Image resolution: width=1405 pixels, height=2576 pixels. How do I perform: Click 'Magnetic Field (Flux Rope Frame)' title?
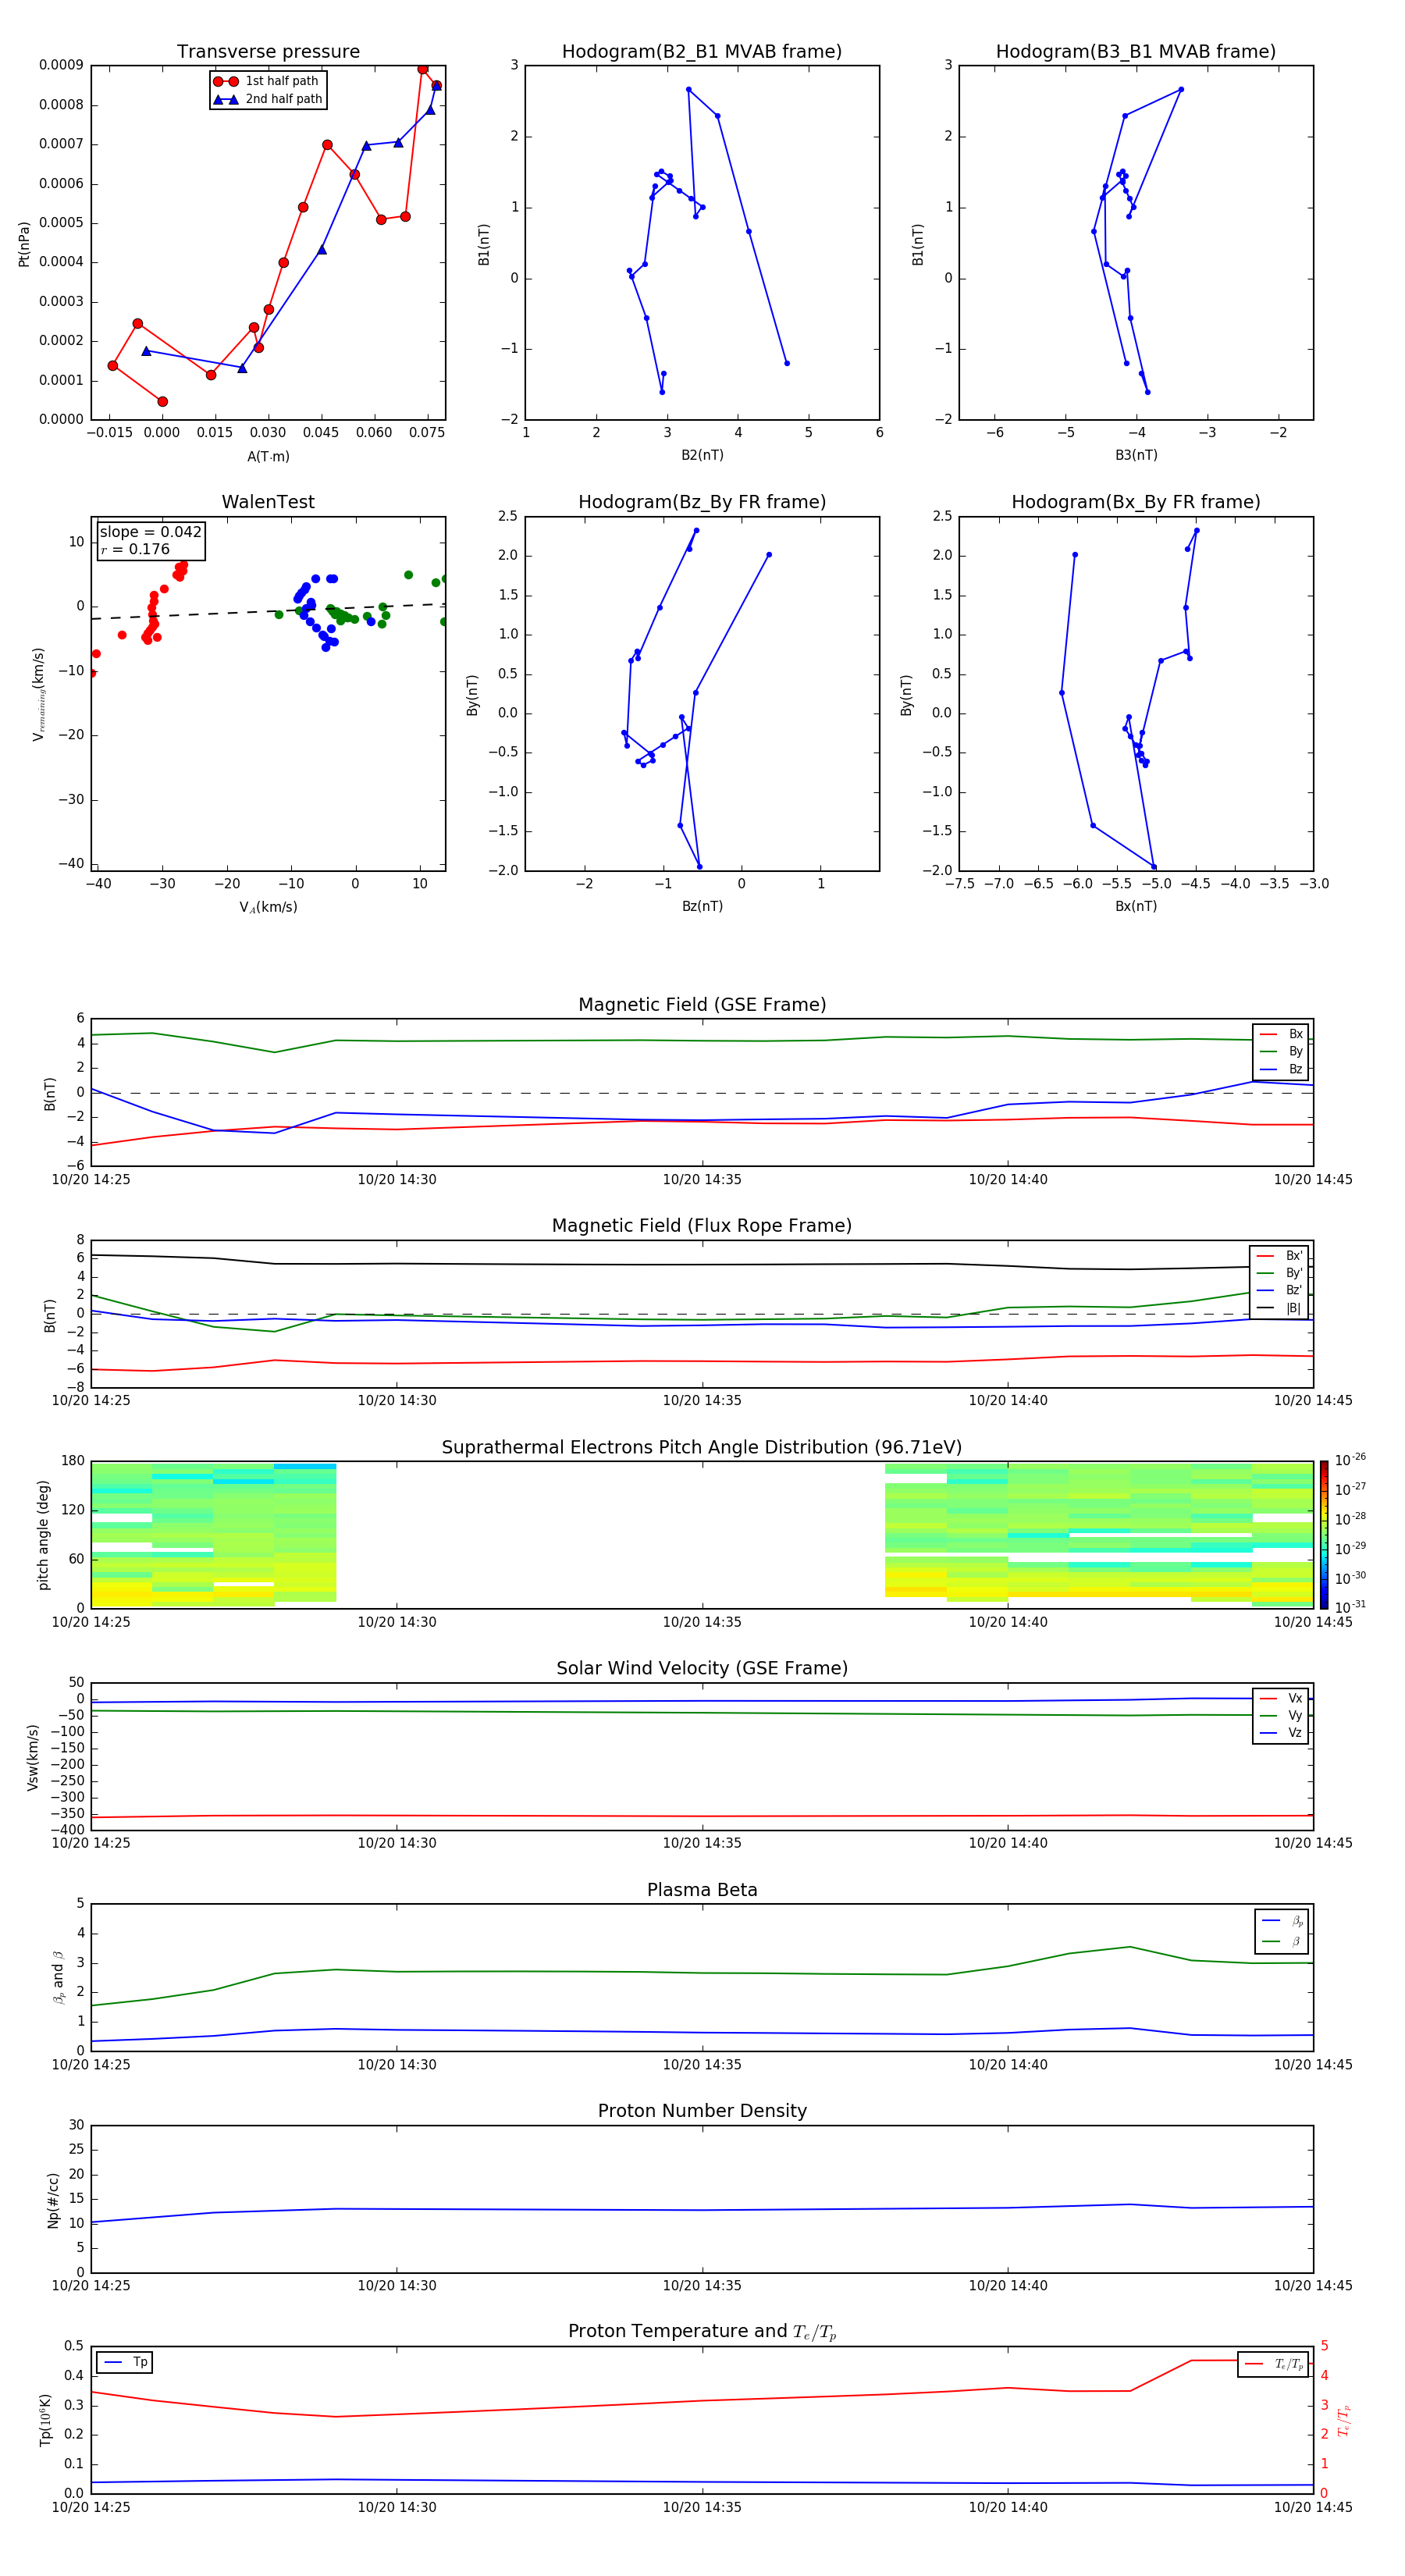tap(702, 1226)
